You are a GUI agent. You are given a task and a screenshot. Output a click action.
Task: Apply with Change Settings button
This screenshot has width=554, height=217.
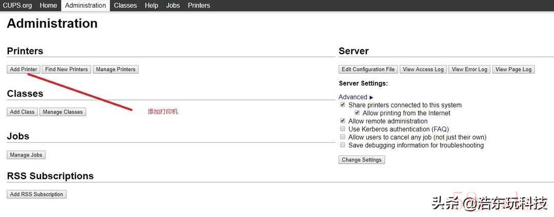pyautogui.click(x=362, y=160)
